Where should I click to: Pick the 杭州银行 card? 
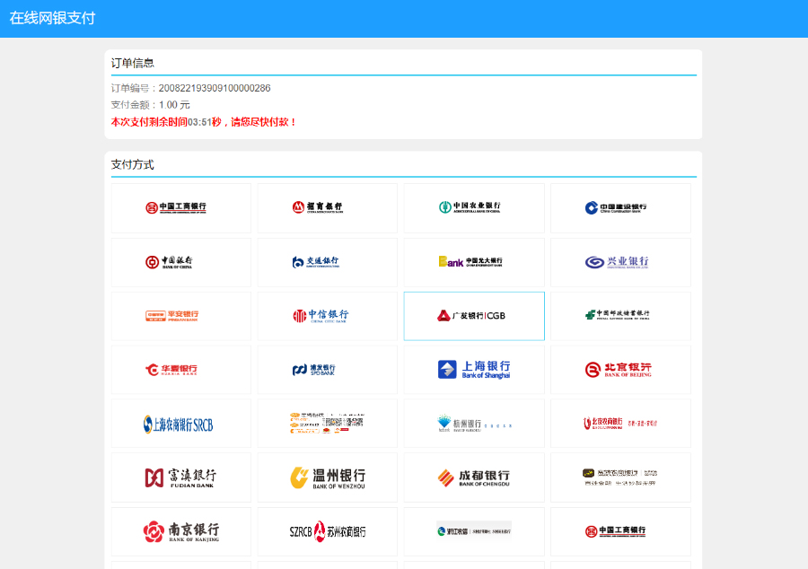pyautogui.click(x=474, y=424)
